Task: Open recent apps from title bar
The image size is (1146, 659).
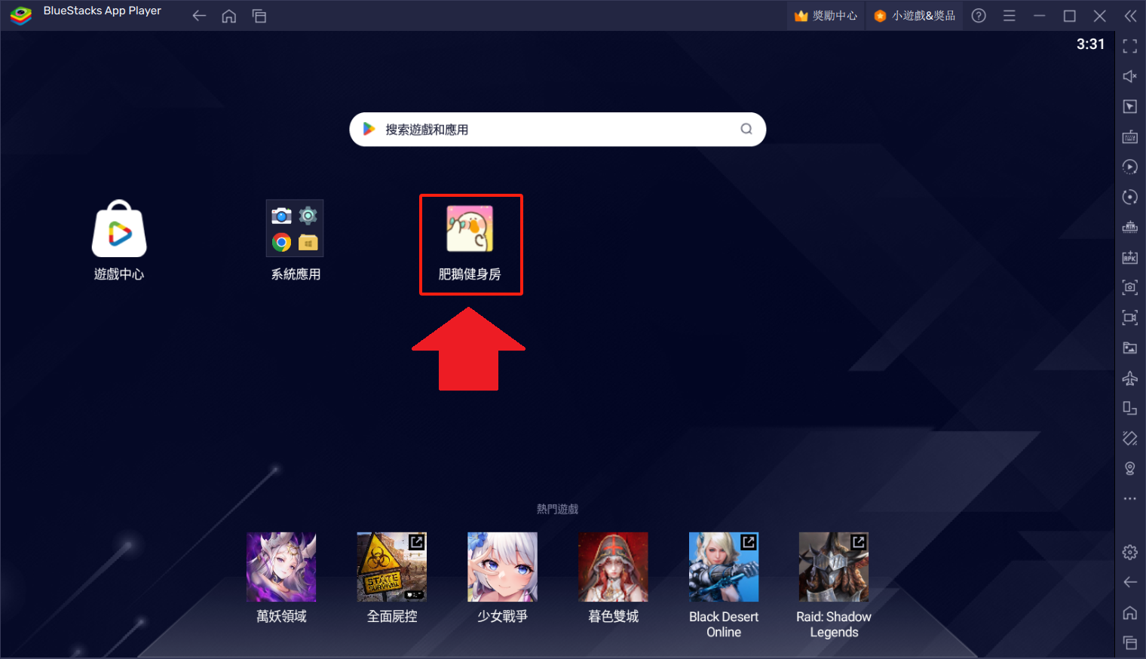Action: (259, 16)
